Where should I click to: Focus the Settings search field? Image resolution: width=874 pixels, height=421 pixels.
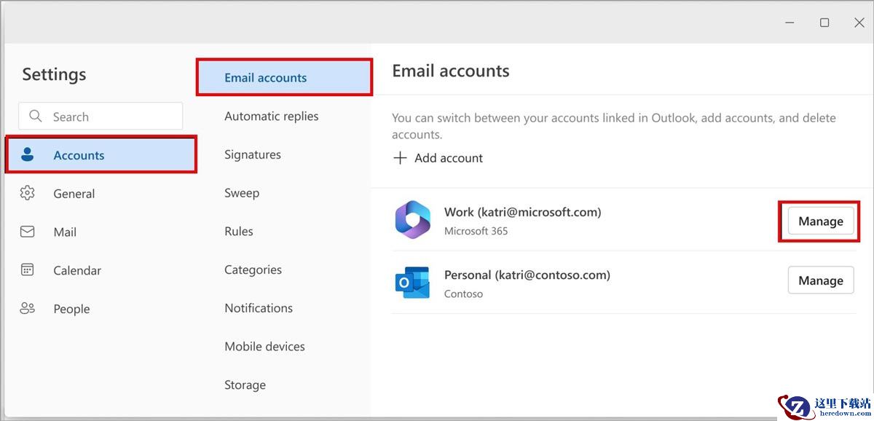coord(101,117)
